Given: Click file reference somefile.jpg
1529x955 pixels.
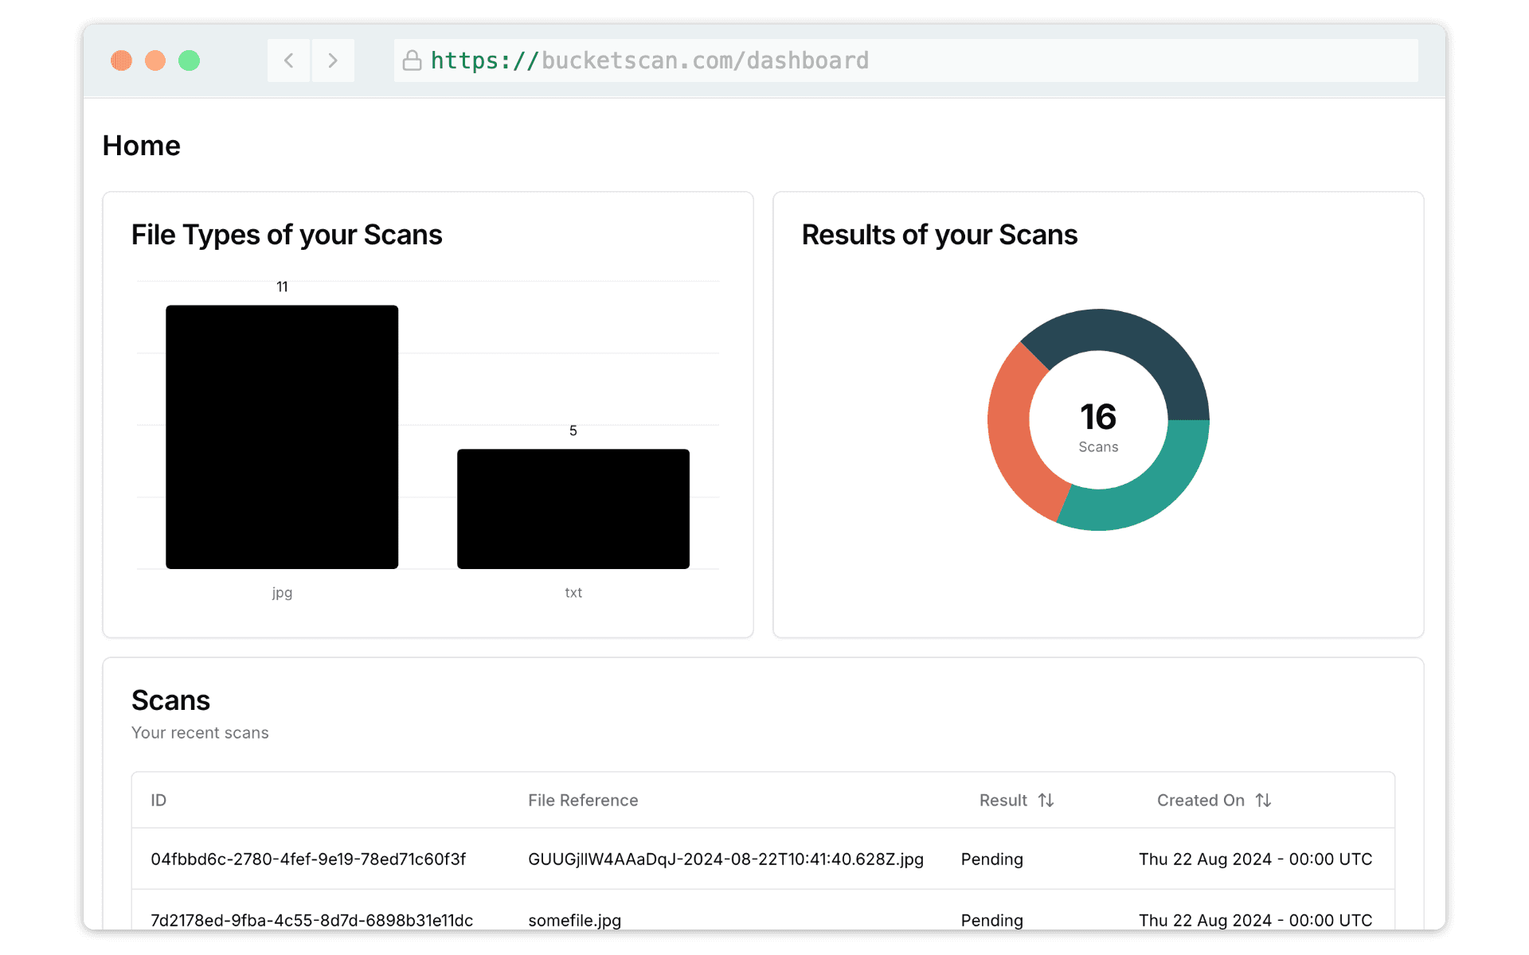Looking at the screenshot, I should tap(574, 919).
